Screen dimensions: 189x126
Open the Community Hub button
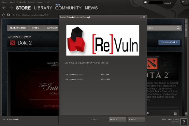tap(169, 42)
